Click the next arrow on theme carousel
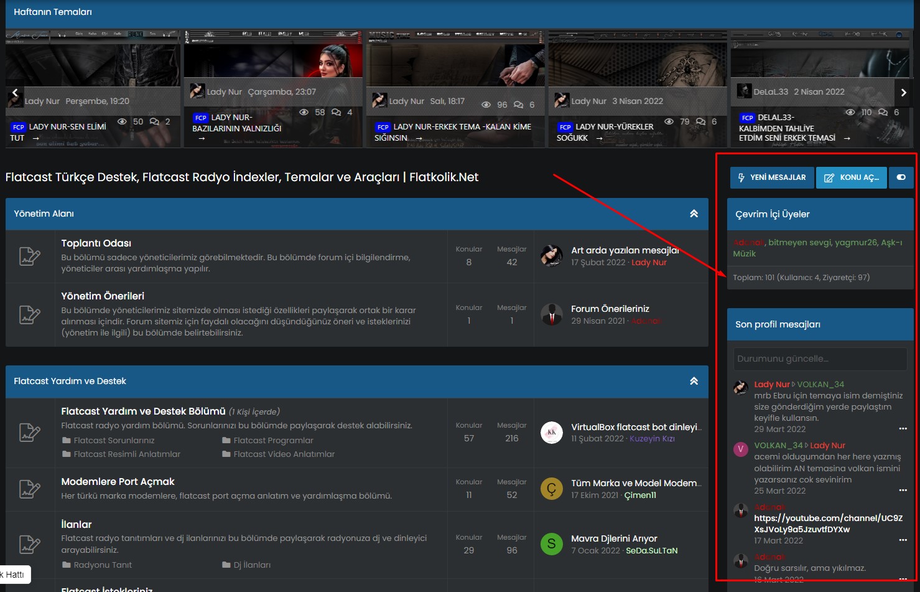Image resolution: width=920 pixels, height=592 pixels. coord(904,92)
